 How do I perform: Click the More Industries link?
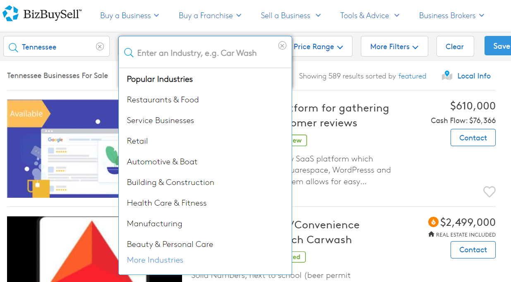pyautogui.click(x=155, y=260)
